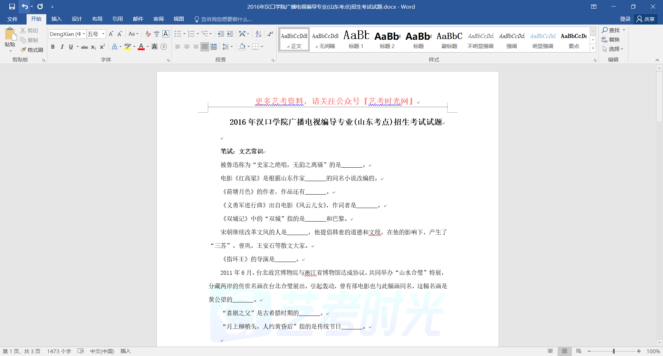
Task: Click the center align paragraph icon
Action: [x=187, y=47]
